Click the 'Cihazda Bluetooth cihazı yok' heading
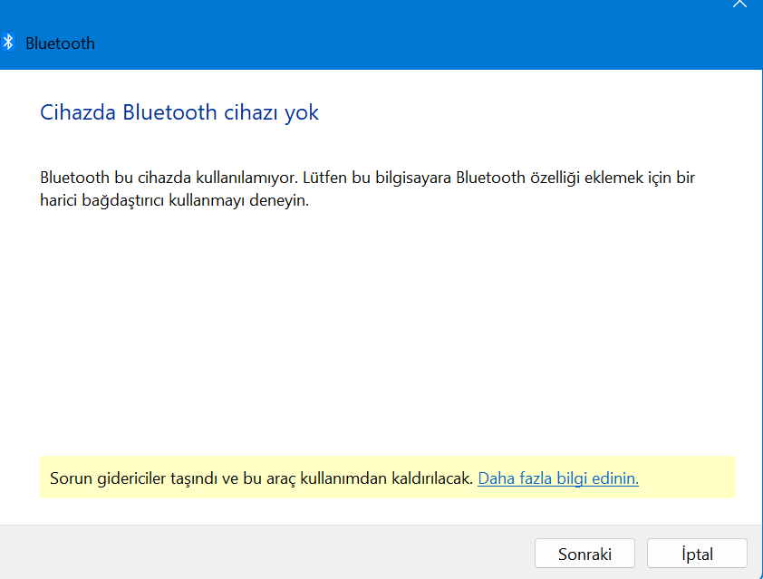Viewport: 763px width, 579px height. 179,112
